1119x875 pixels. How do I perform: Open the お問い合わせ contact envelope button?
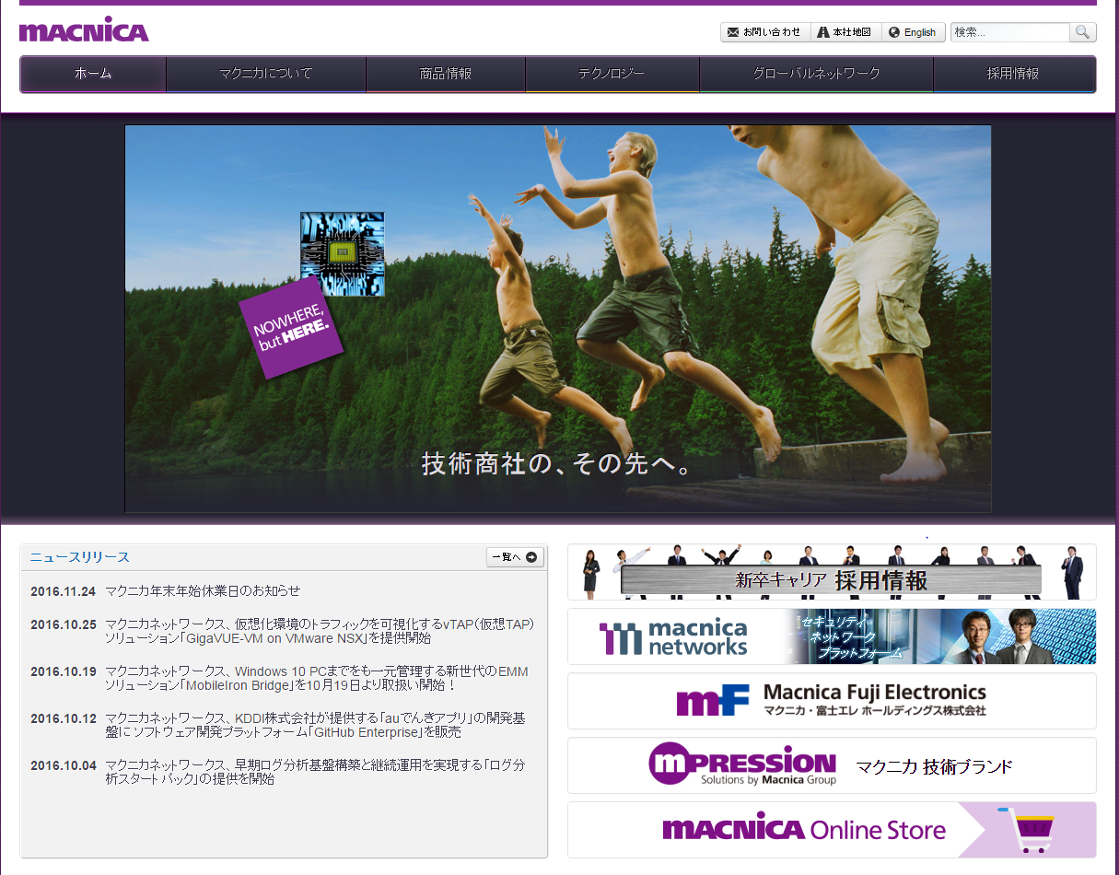(764, 32)
